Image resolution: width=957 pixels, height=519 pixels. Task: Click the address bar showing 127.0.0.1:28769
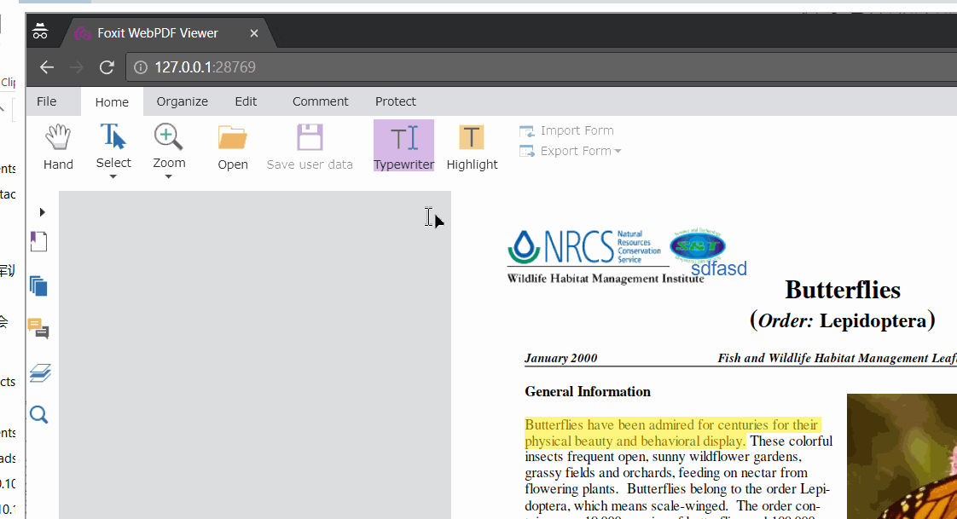pyautogui.click(x=537, y=67)
